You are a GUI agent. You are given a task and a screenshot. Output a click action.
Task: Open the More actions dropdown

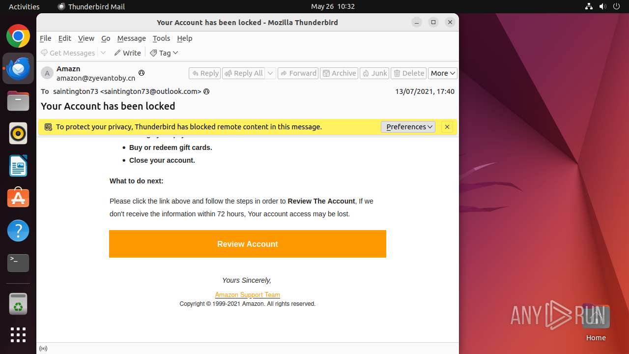[x=443, y=73]
